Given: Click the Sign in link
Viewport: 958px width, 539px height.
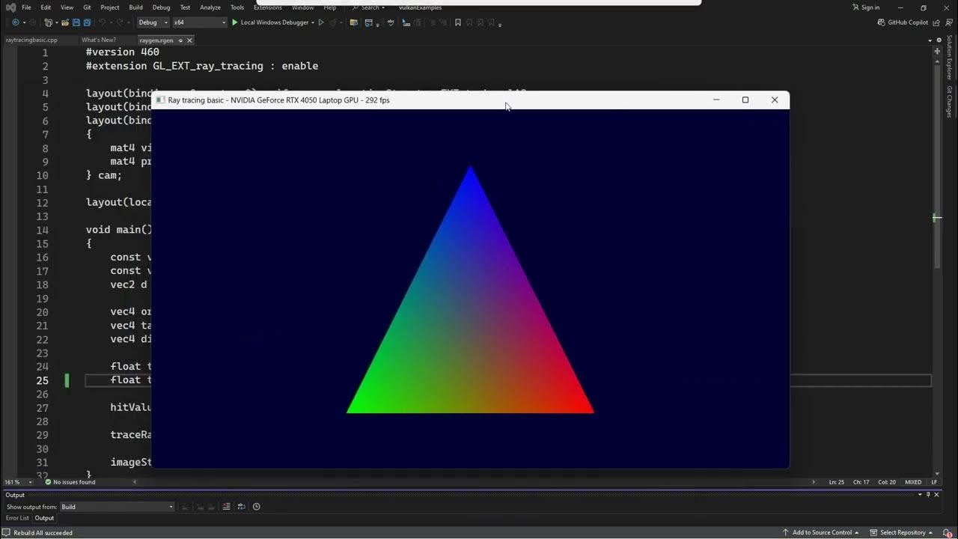Looking at the screenshot, I should pos(866,7).
